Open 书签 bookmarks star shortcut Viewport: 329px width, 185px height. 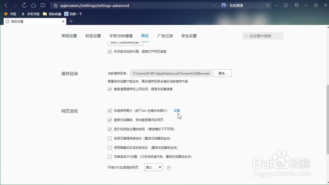pyautogui.click(x=10, y=14)
